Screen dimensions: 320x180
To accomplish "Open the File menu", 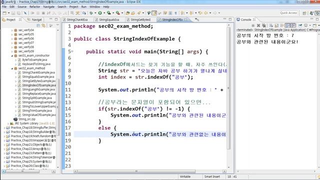I will point(4,6).
